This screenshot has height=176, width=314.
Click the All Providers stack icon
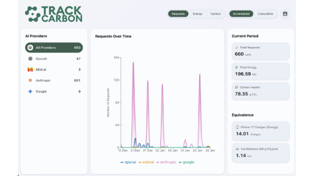[x=30, y=48]
